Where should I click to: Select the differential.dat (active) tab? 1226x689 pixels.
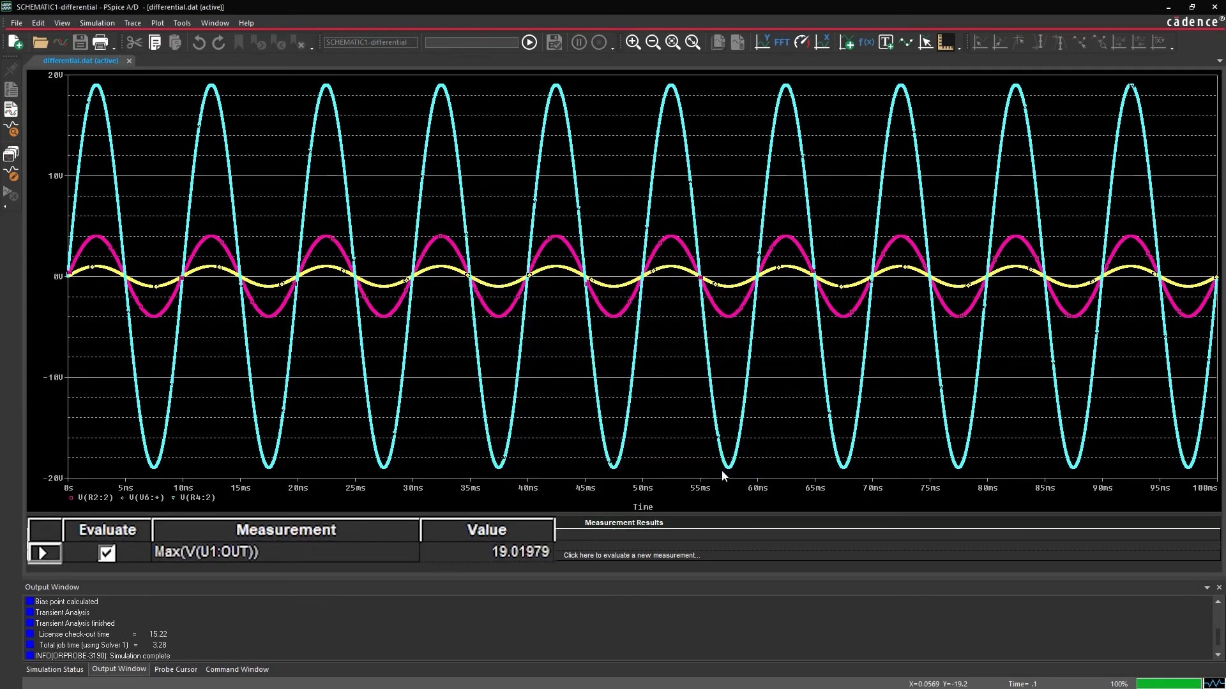coord(80,61)
